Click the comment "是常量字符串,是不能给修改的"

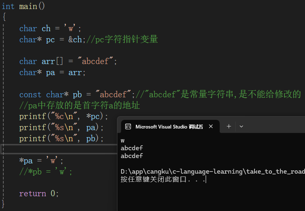(x=241, y=94)
